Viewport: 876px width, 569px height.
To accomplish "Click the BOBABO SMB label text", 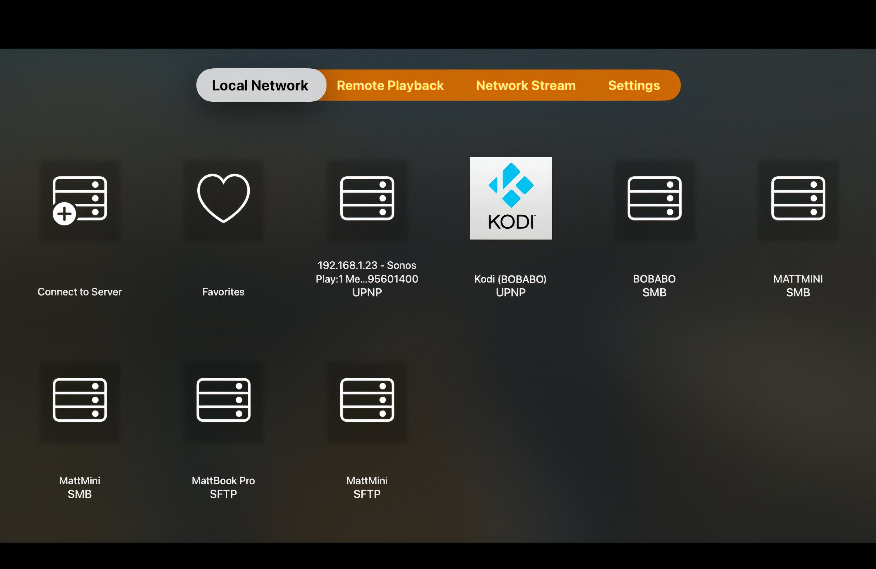I will point(654,286).
